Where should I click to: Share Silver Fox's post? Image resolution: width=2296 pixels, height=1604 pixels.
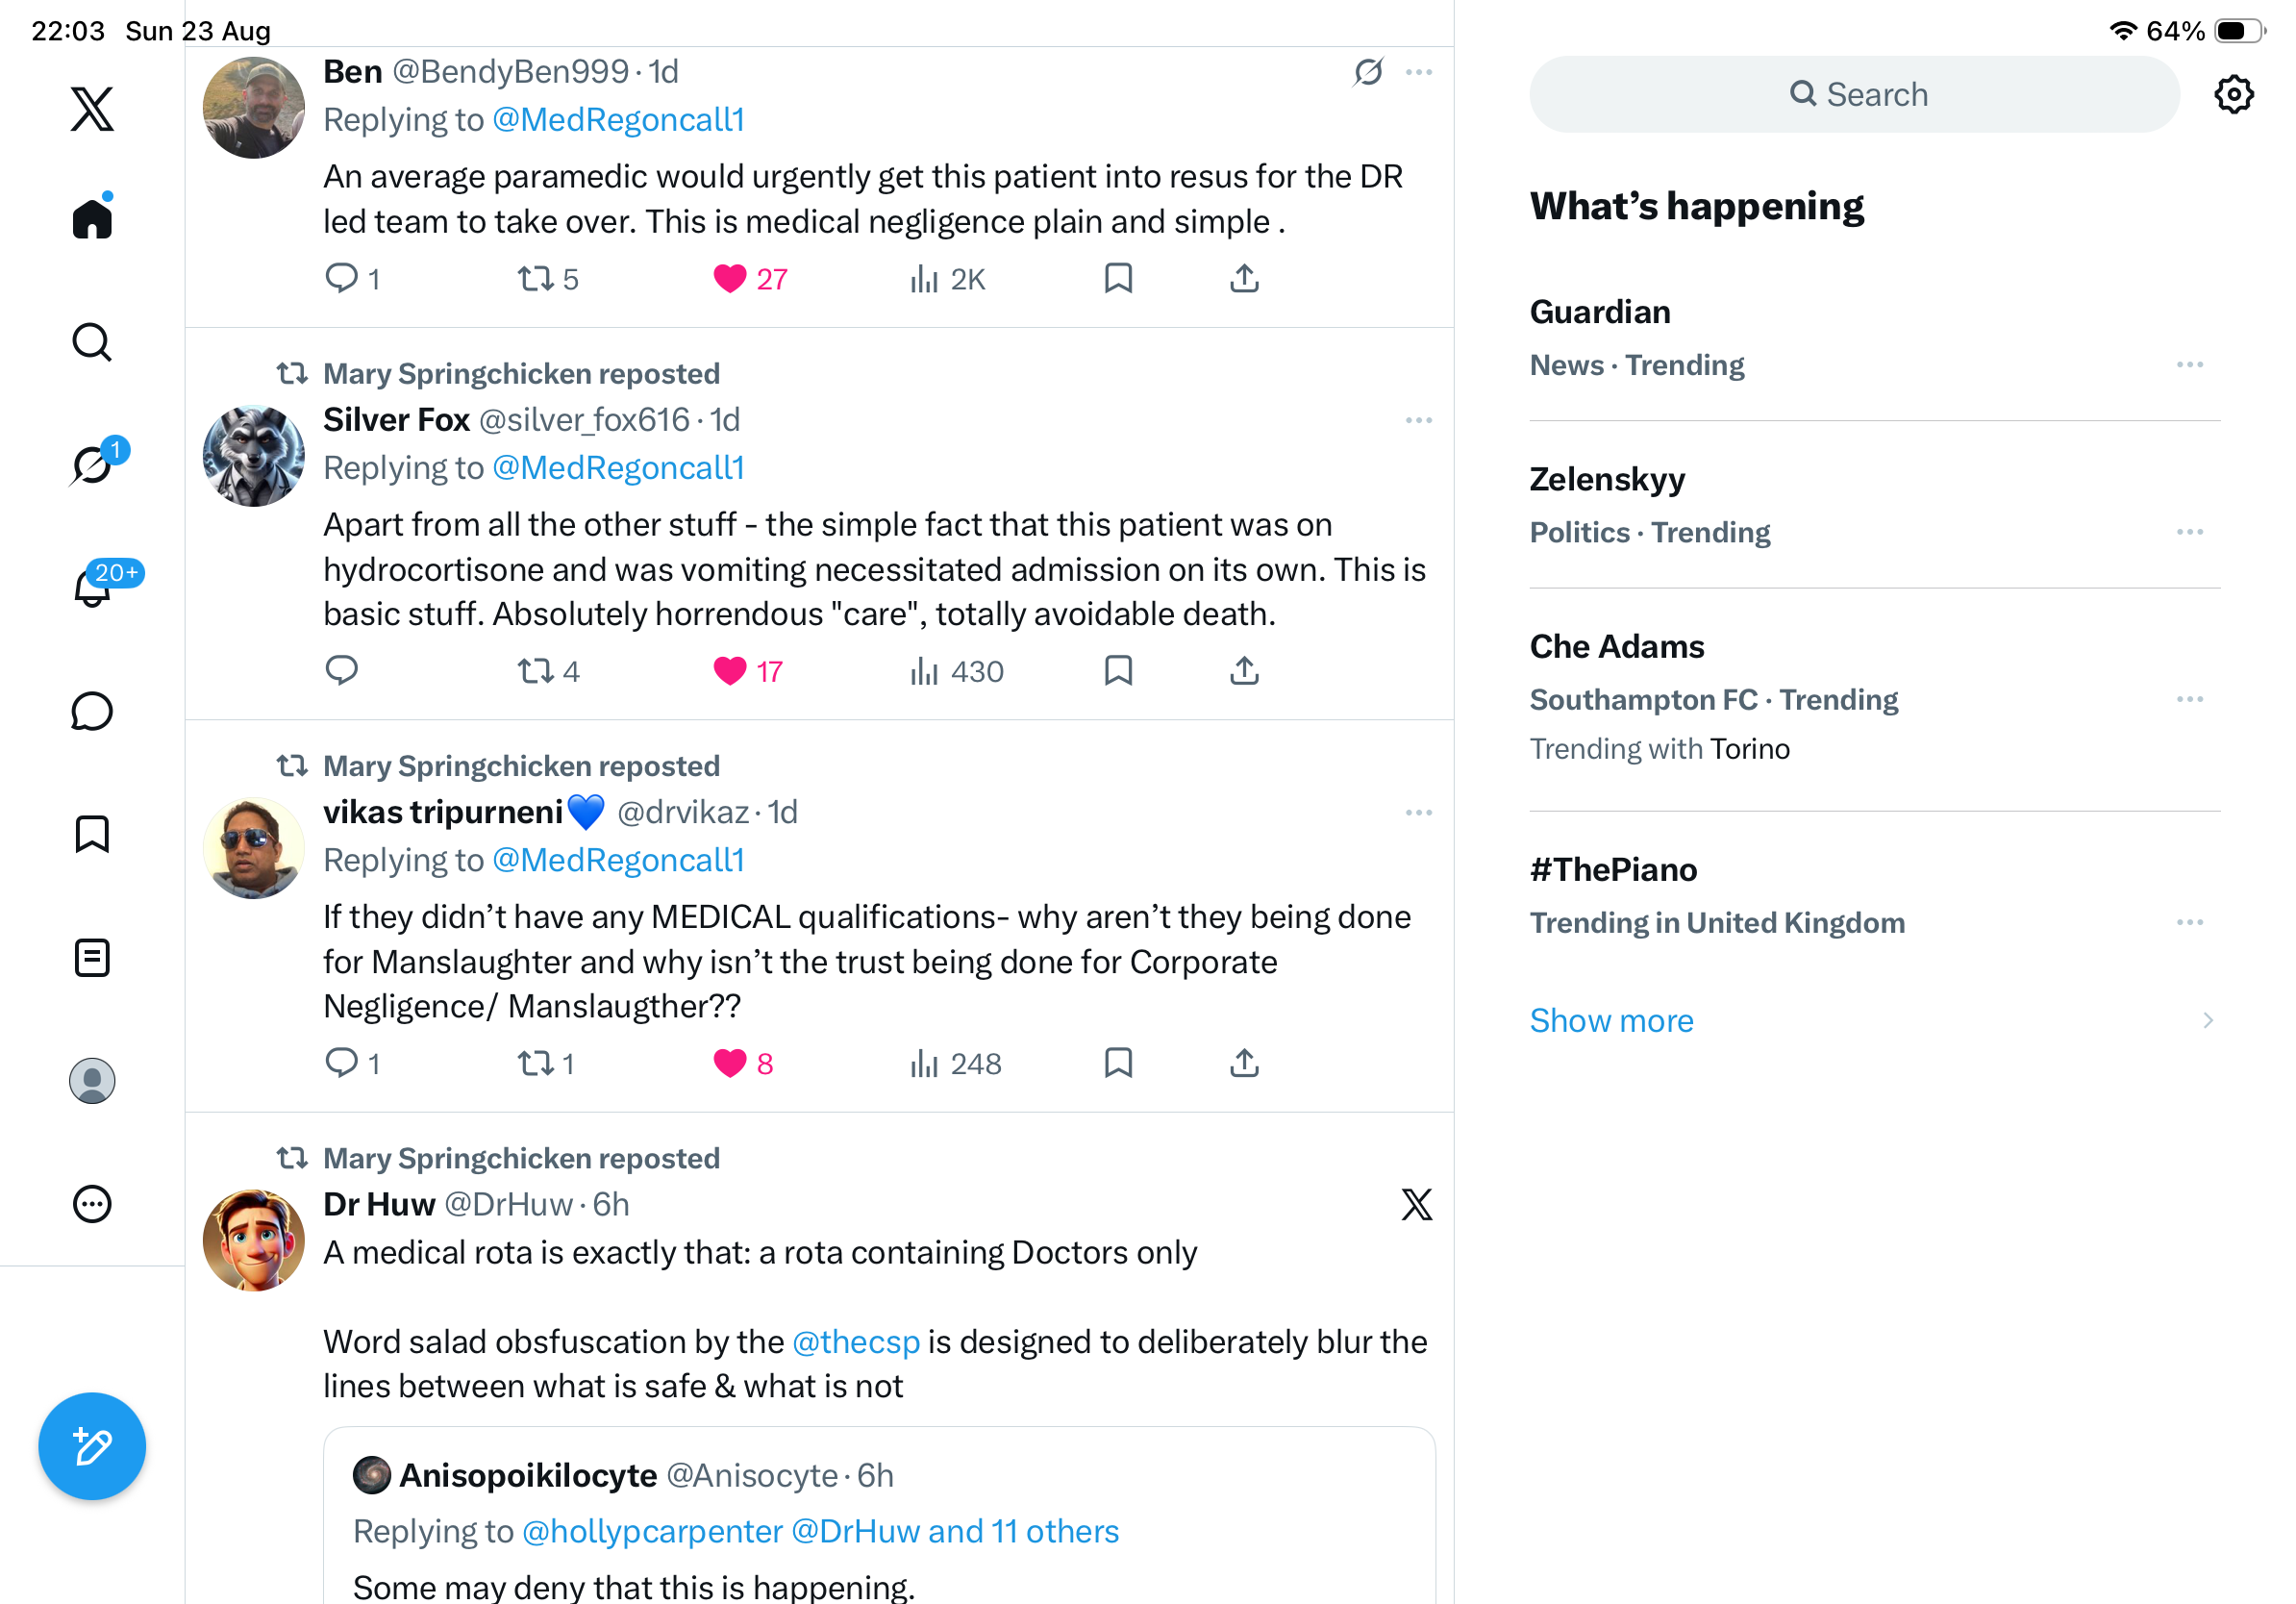(x=1243, y=670)
